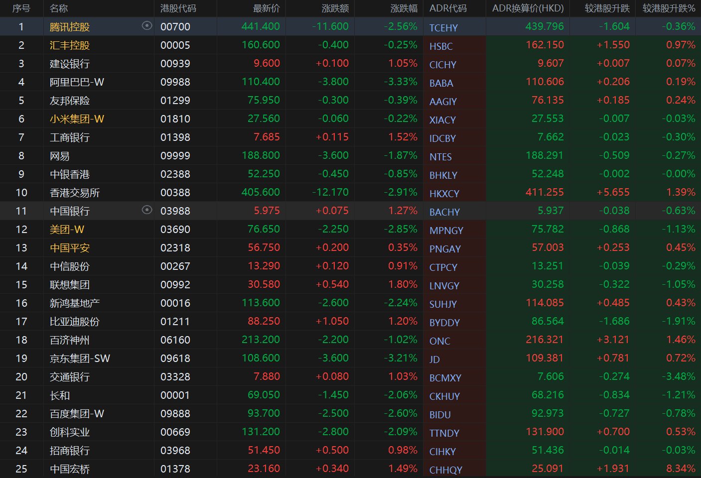The width and height of the screenshot is (701, 478).
Task: Click the circular marker icon beside 中国银行
Action: (146, 210)
